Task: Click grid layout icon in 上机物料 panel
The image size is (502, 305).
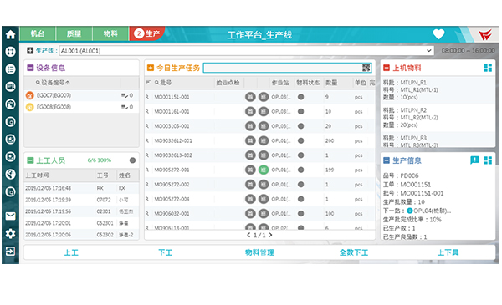Action: tap(488, 68)
